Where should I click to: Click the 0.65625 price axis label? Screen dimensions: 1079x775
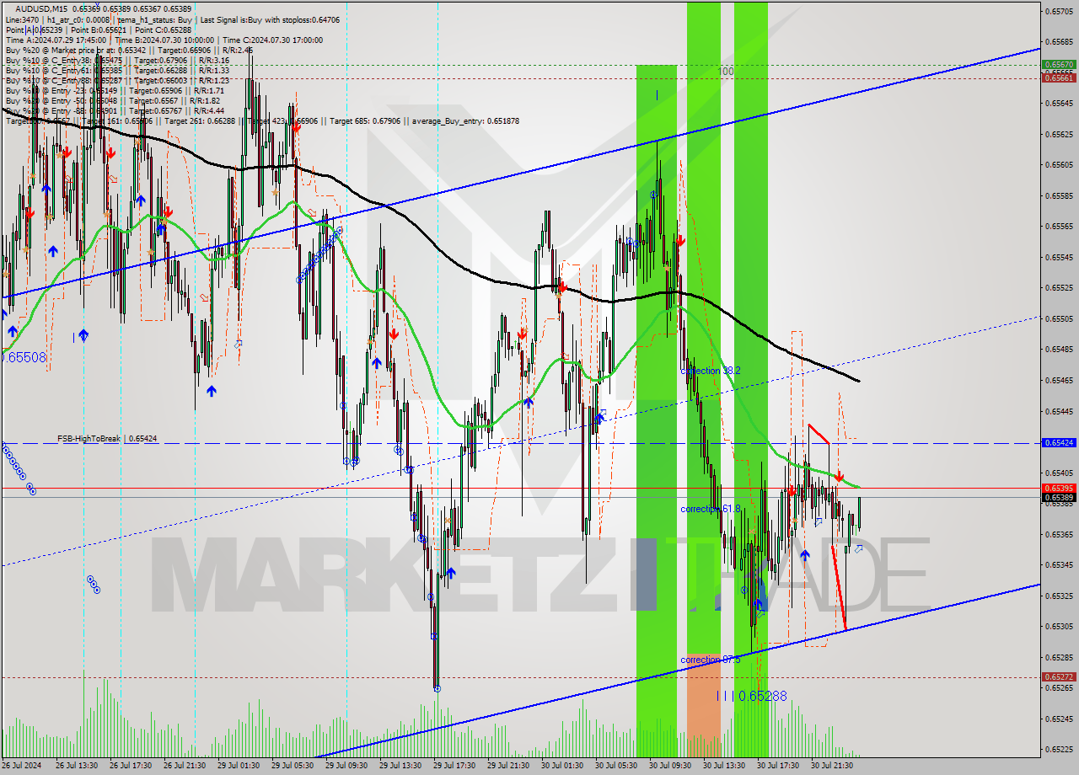click(x=1059, y=134)
